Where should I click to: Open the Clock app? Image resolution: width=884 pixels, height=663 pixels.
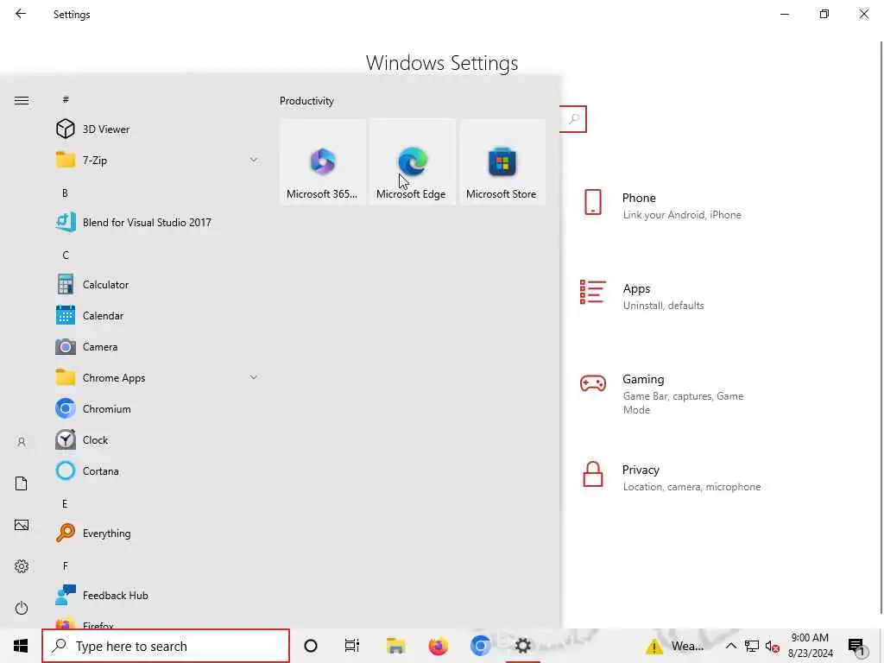(x=156, y=439)
